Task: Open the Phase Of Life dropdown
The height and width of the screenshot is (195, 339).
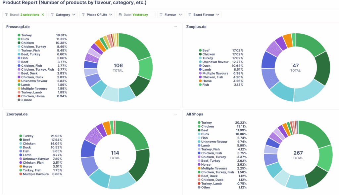Action: coord(97,15)
